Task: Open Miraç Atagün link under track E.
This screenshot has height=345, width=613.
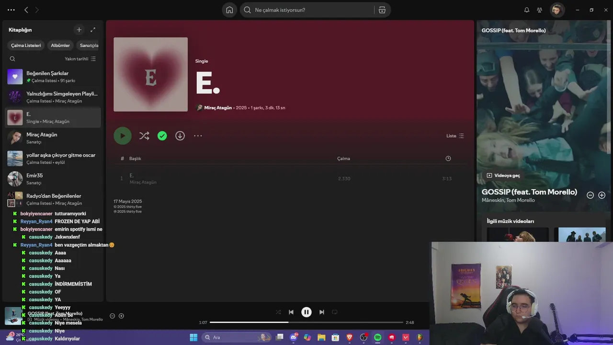Action: click(x=143, y=182)
